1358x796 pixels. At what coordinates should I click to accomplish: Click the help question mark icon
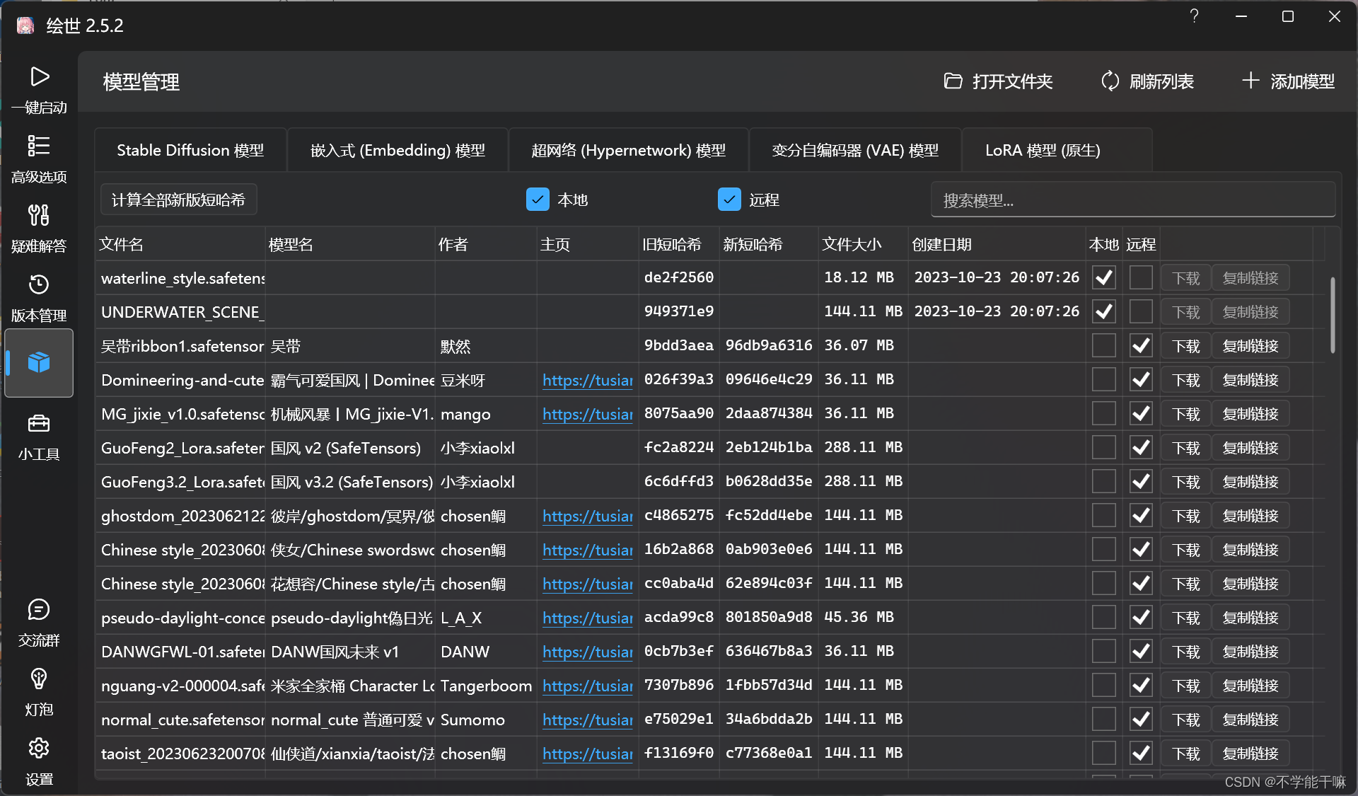coord(1194,16)
